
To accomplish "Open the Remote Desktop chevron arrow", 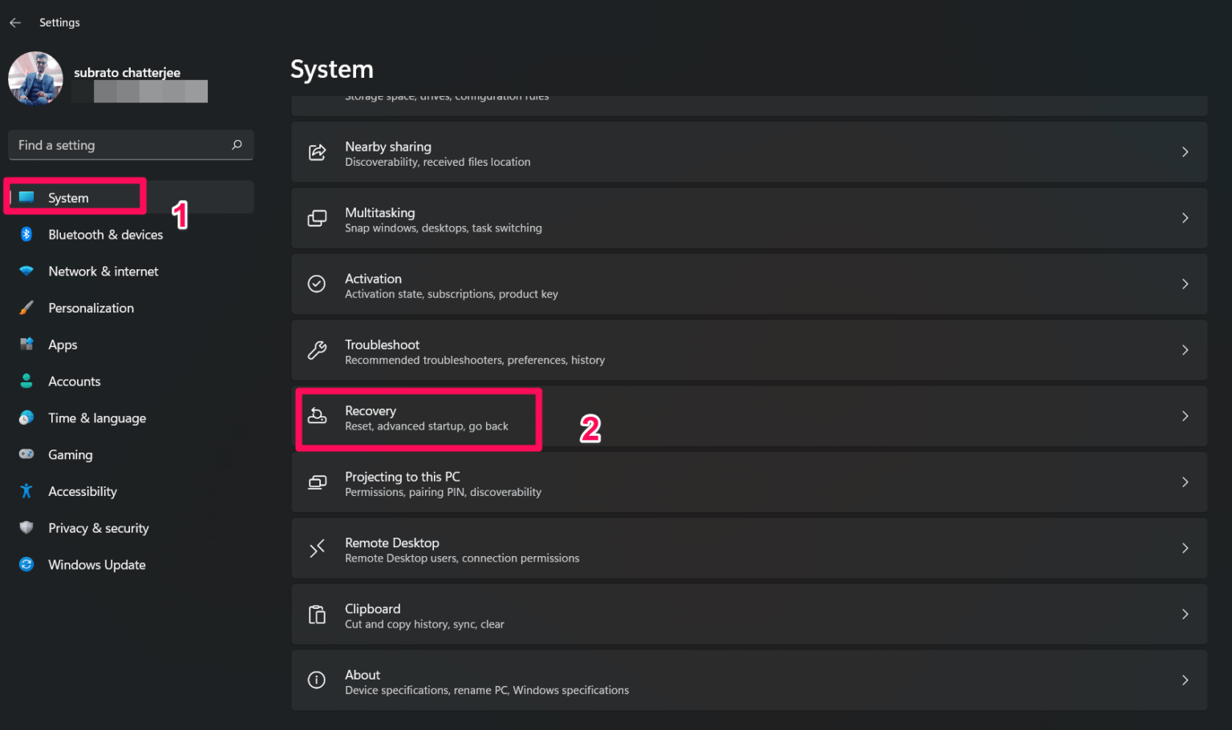I will point(1185,548).
